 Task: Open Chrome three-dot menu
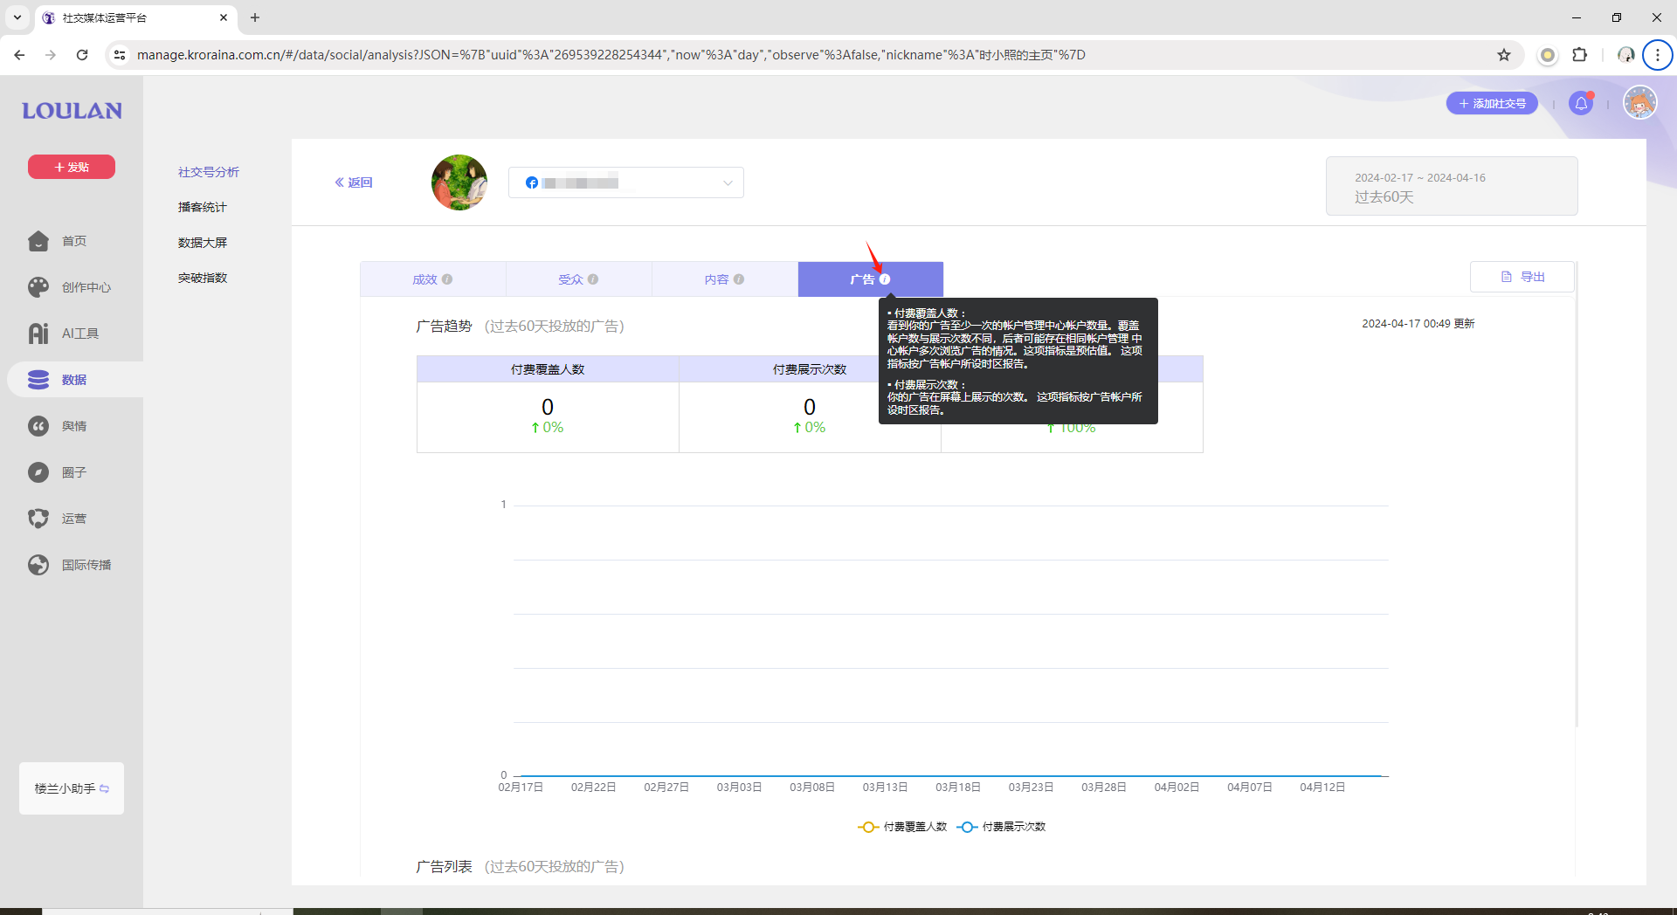pyautogui.click(x=1657, y=55)
